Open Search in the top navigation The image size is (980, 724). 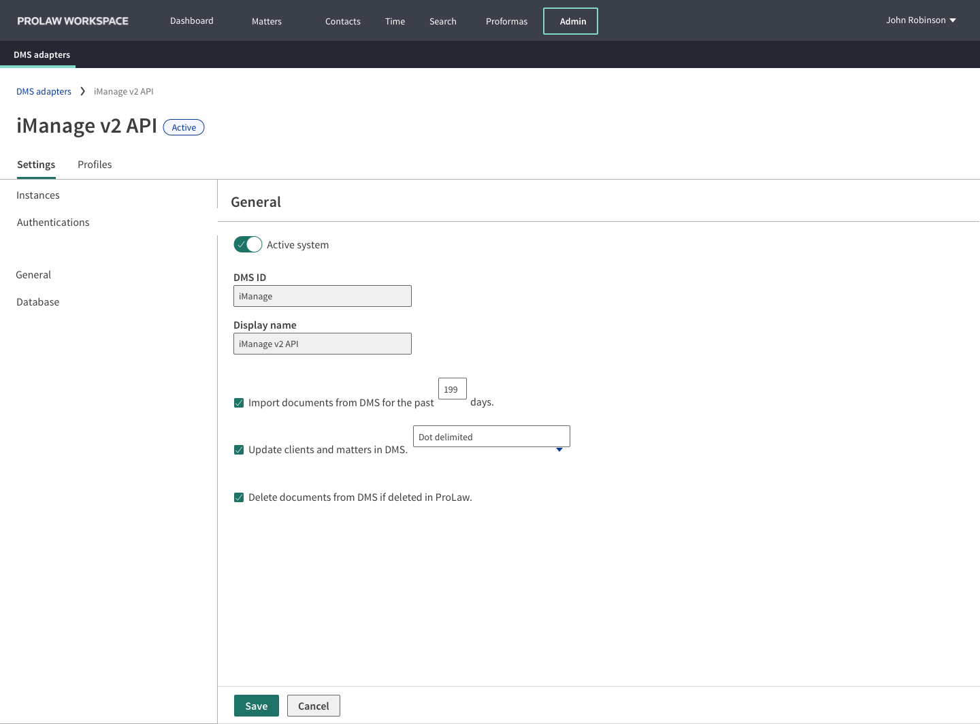[443, 21]
